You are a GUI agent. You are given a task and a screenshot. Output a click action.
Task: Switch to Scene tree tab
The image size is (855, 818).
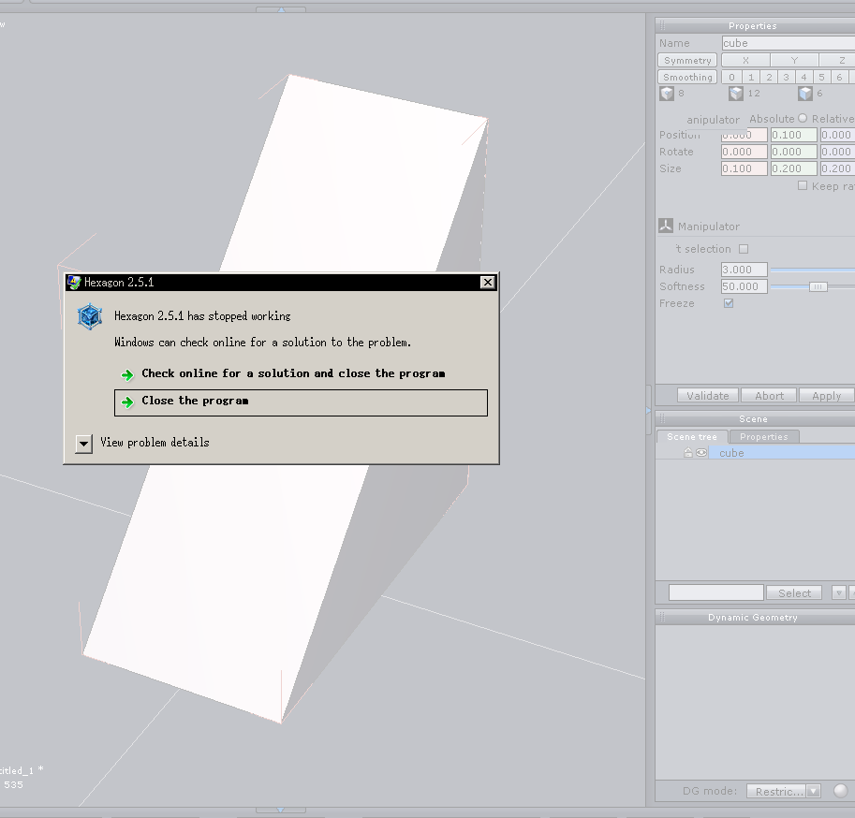click(692, 436)
